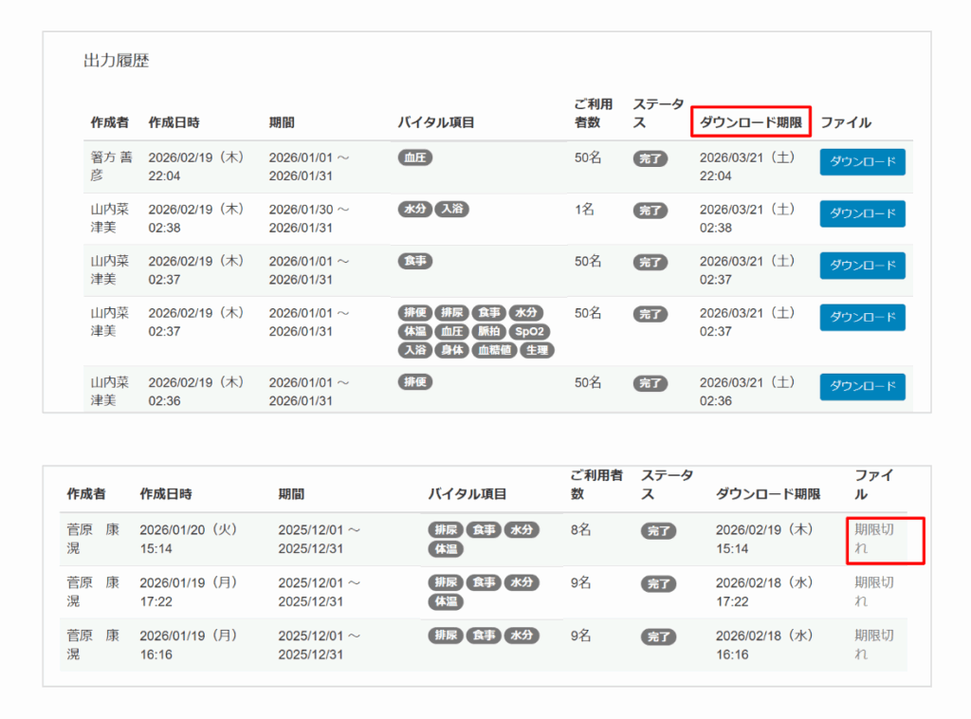This screenshot has width=971, height=719.
Task: Click the creator name 署方 善彦
Action: [x=111, y=166]
